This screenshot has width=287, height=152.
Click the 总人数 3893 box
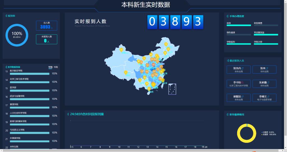(47, 25)
